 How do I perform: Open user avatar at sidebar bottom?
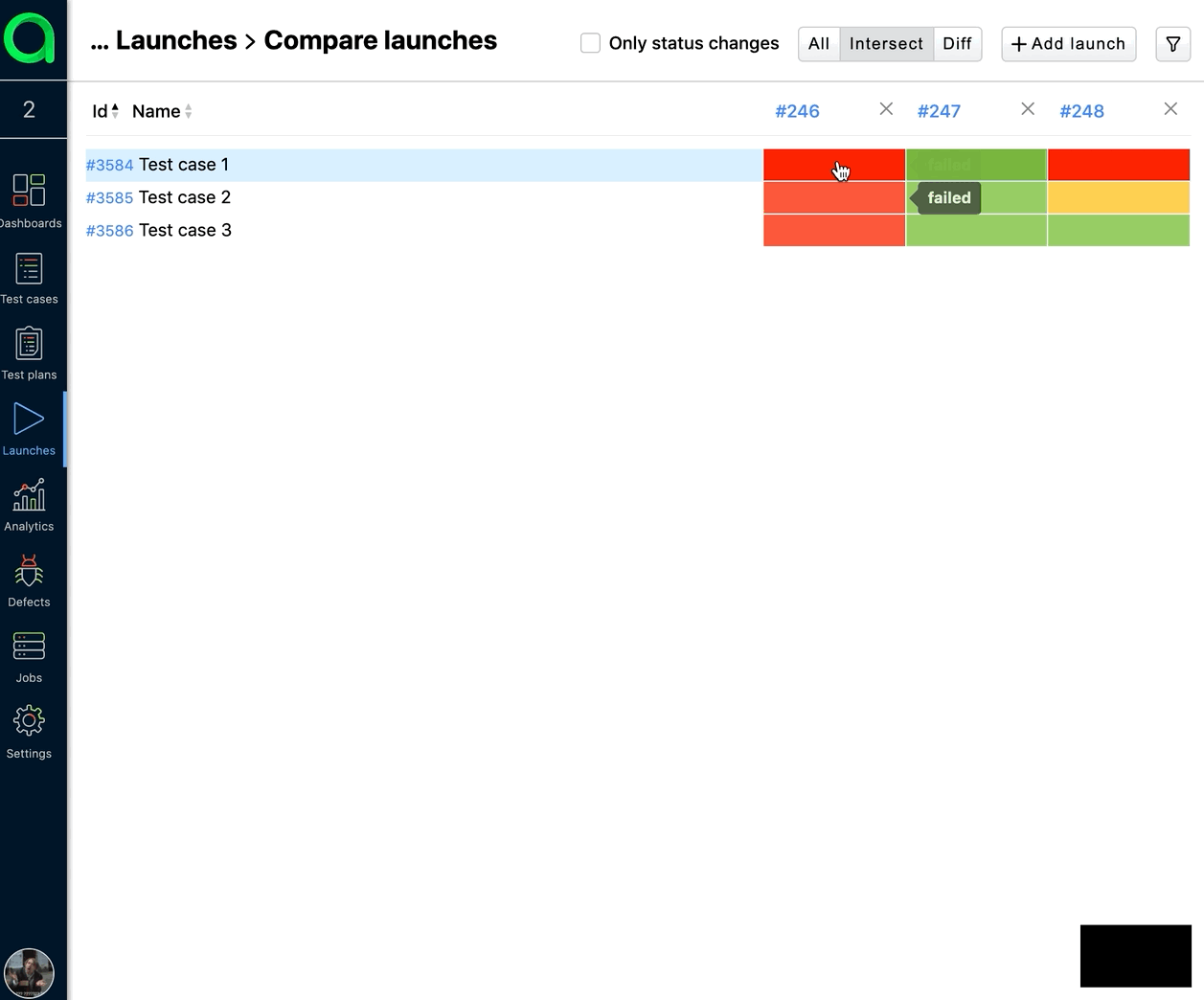[x=29, y=973]
